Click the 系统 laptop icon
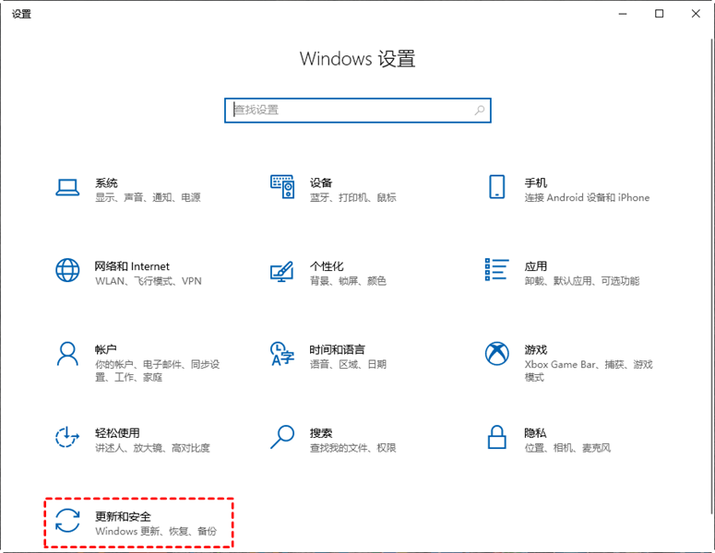The width and height of the screenshot is (715, 553). coord(67,188)
